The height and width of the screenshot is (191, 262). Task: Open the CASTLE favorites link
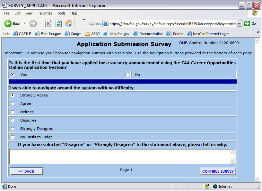(22, 34)
